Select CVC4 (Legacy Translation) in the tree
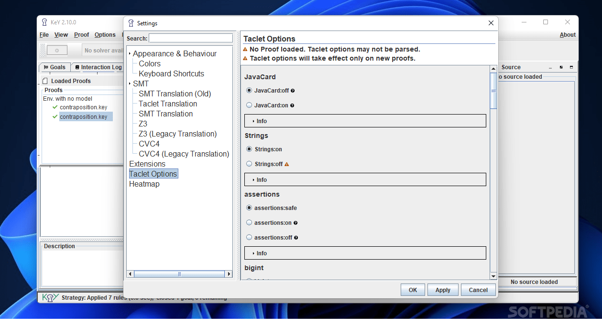This screenshot has height=325, width=602. point(184,154)
